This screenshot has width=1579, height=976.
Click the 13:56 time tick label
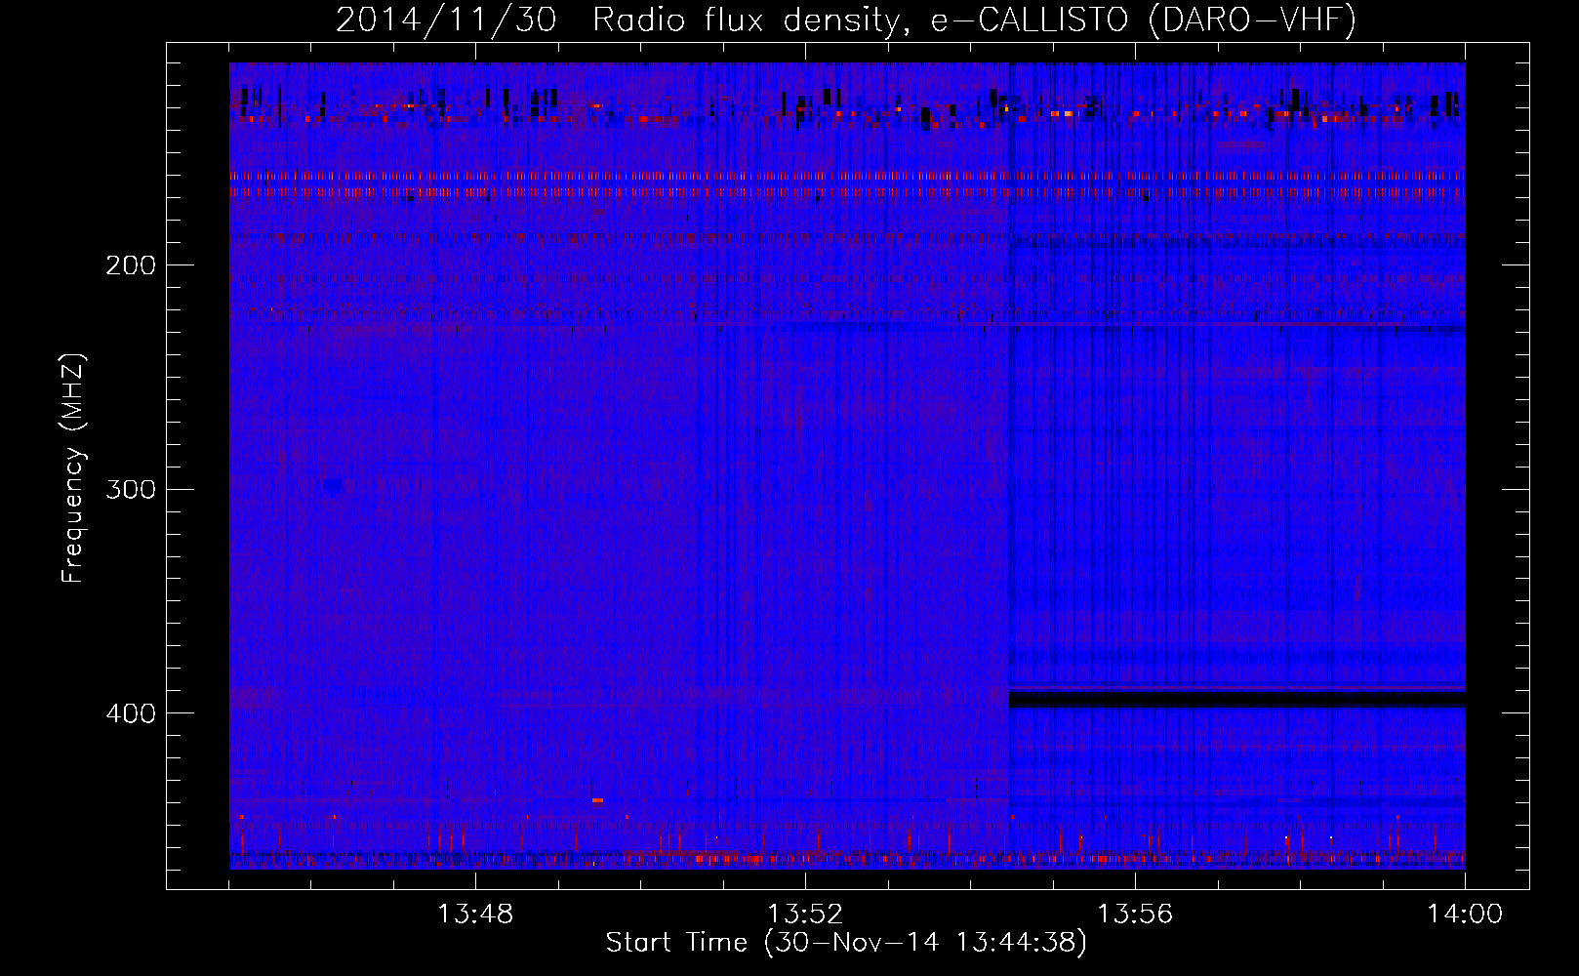[x=1135, y=915]
